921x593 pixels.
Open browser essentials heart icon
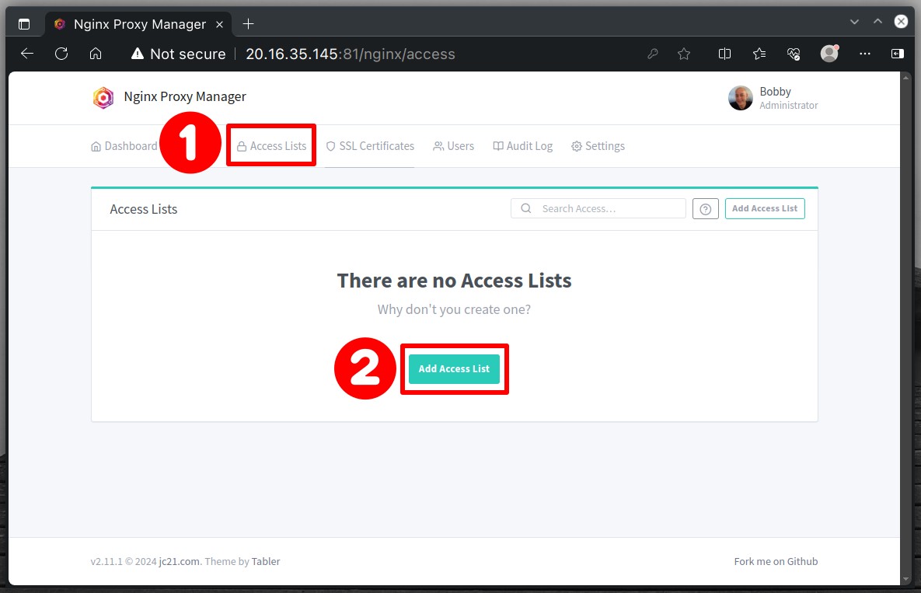coord(794,54)
